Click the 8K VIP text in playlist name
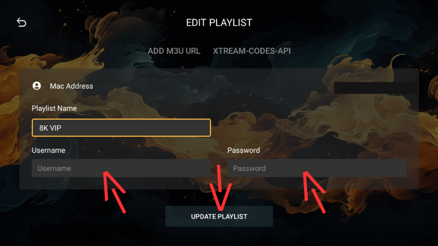The image size is (438, 246). pyautogui.click(x=50, y=128)
